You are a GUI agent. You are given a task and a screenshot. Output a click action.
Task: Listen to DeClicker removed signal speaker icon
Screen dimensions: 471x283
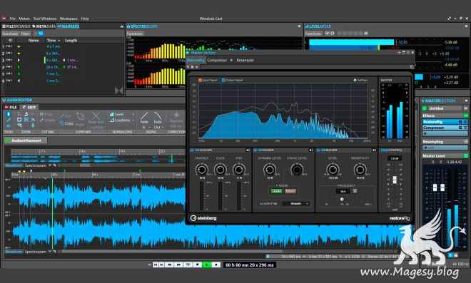(248, 150)
